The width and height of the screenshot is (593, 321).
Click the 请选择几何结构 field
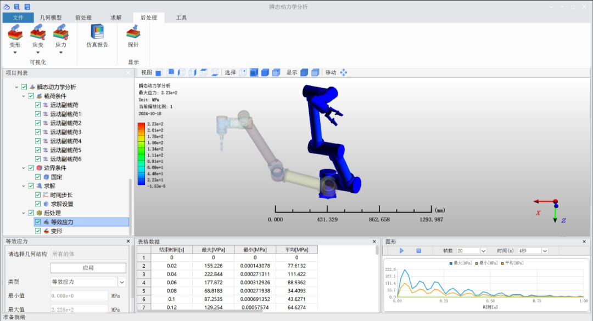(88, 254)
